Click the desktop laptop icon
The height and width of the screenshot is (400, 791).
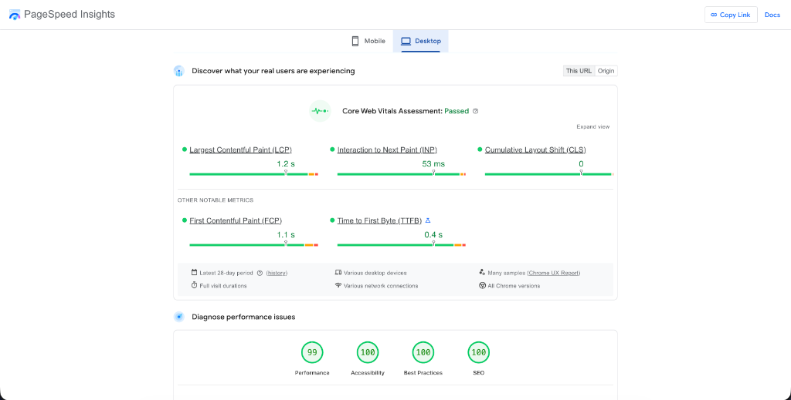click(406, 42)
